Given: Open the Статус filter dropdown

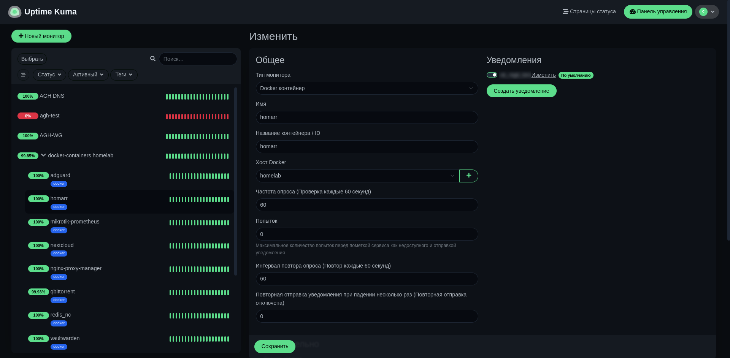Looking at the screenshot, I should pos(49,75).
